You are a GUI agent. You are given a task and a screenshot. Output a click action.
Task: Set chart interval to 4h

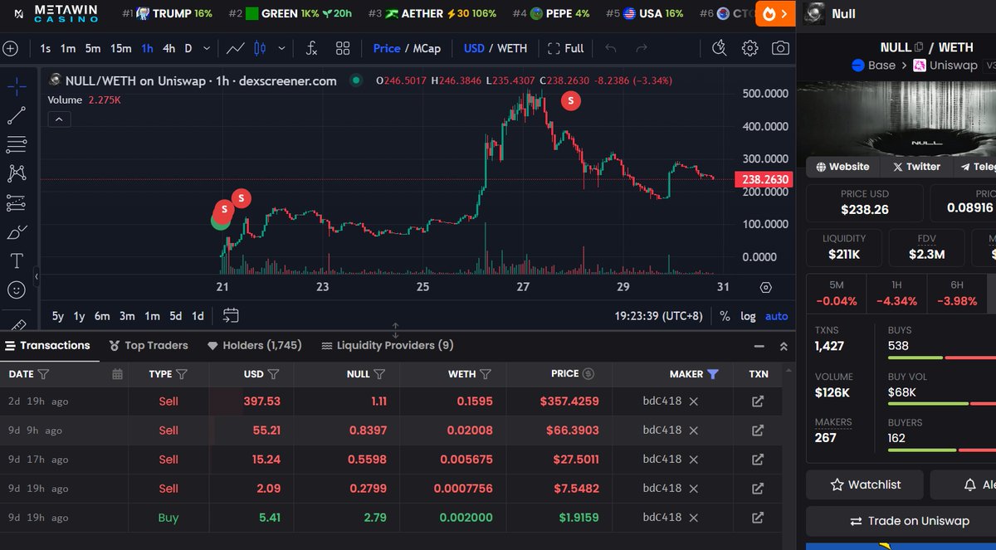point(168,48)
